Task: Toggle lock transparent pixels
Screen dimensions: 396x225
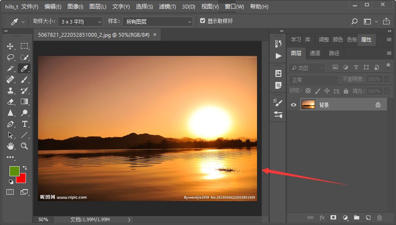Action: [308, 91]
